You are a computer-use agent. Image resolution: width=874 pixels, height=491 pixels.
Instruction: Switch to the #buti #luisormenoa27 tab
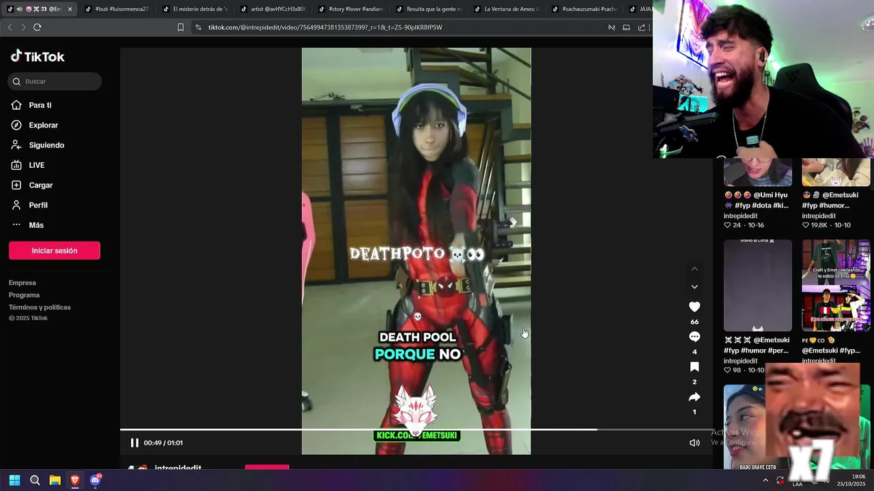116,9
